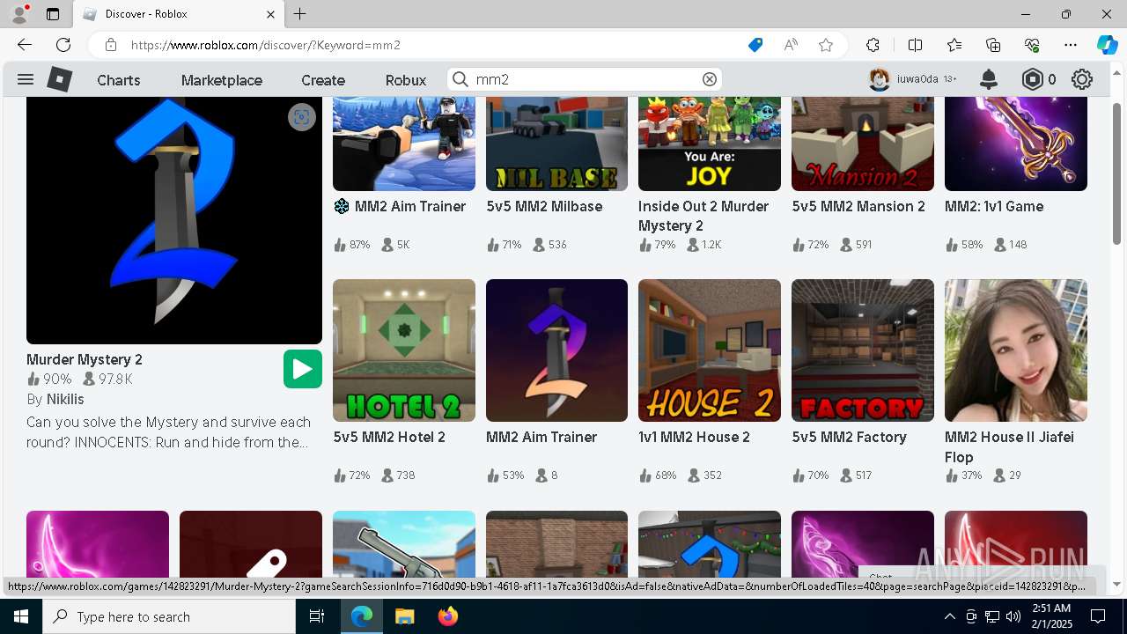Image resolution: width=1127 pixels, height=634 pixels.
Task: Open creator Nikilis profile link
Action: tap(65, 400)
